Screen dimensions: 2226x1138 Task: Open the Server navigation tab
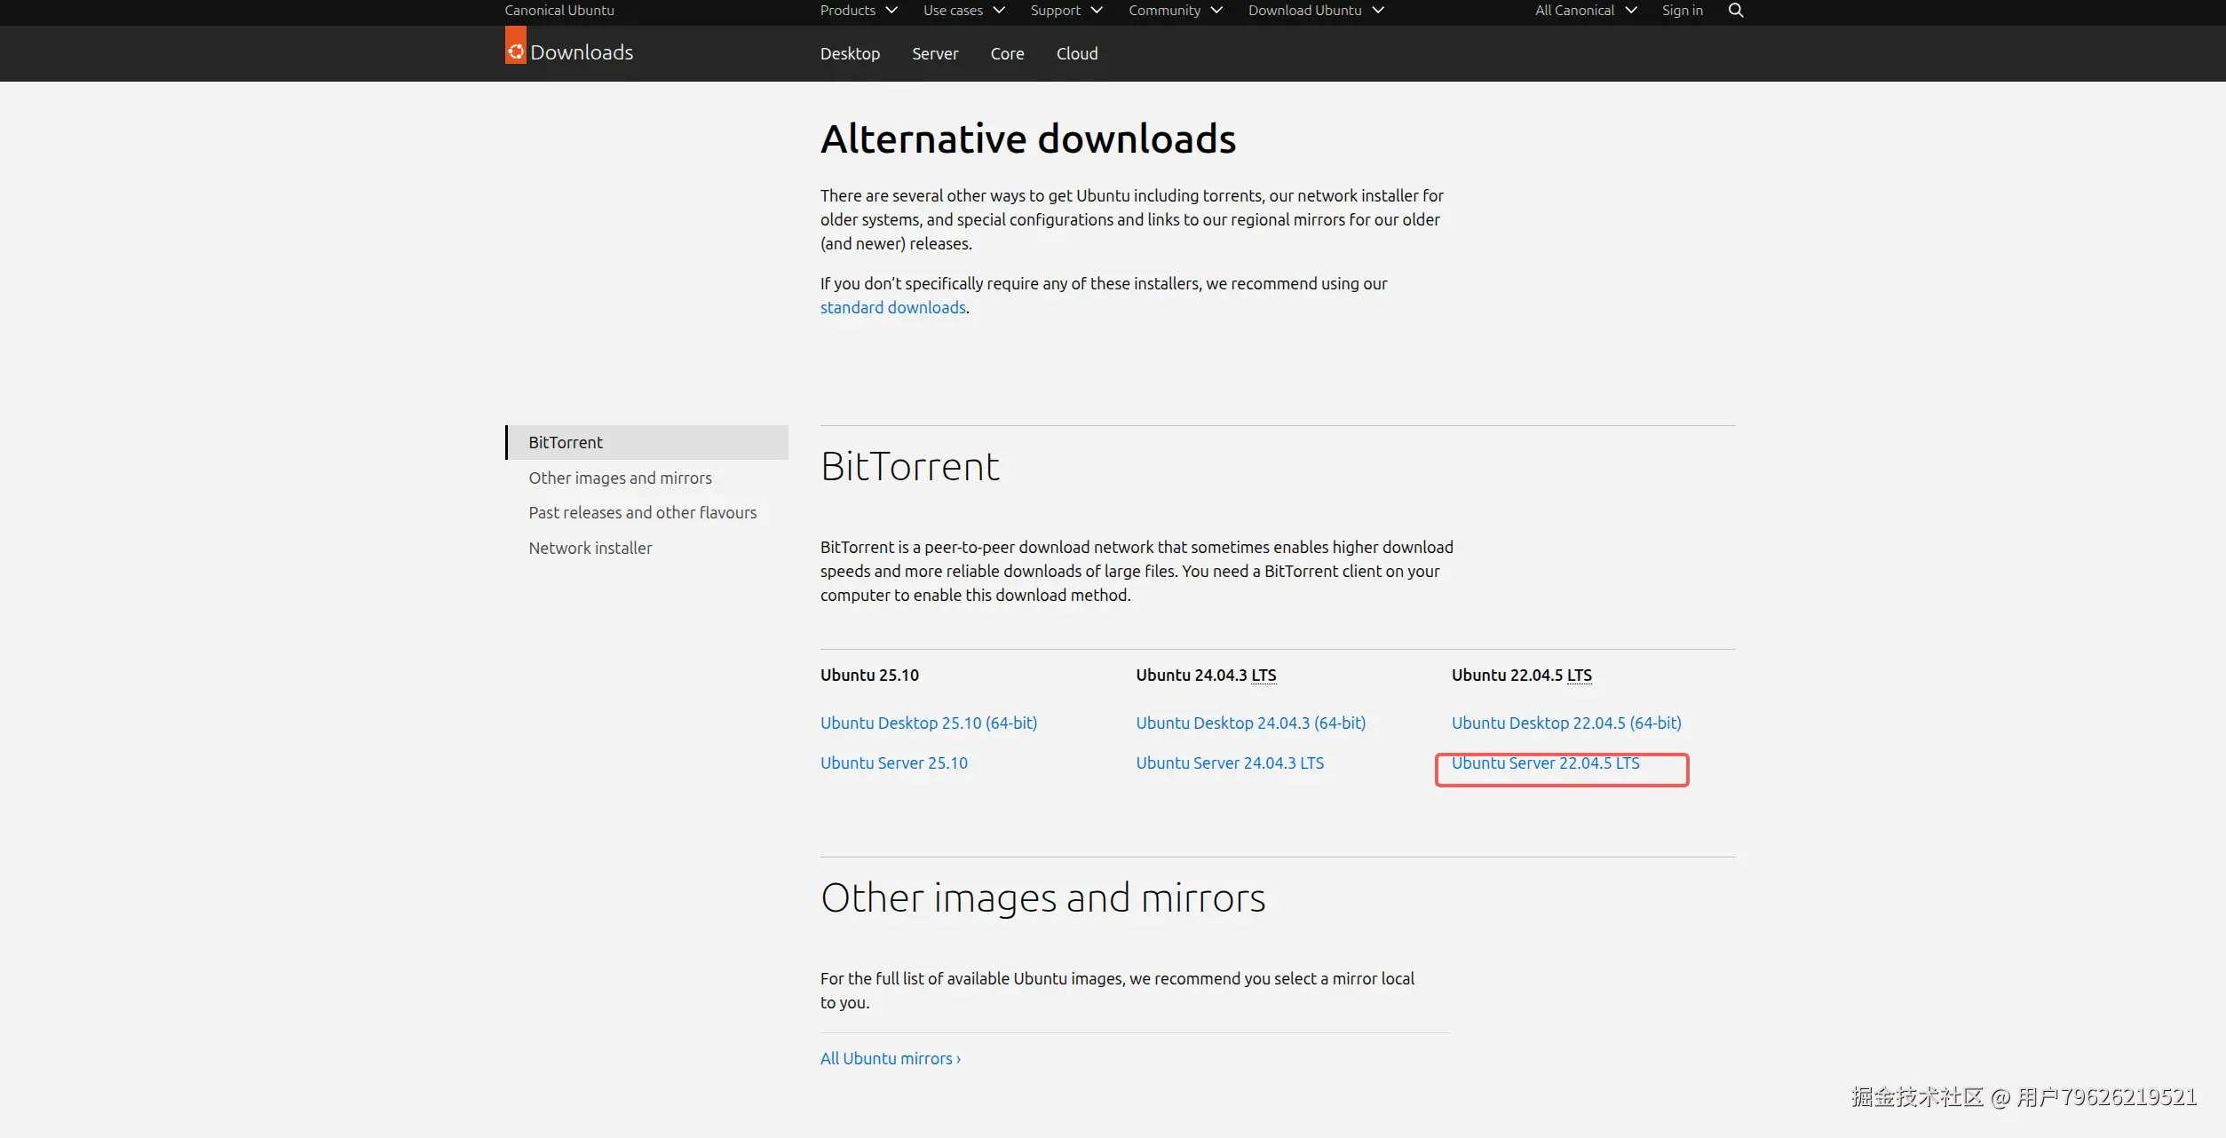pos(935,54)
